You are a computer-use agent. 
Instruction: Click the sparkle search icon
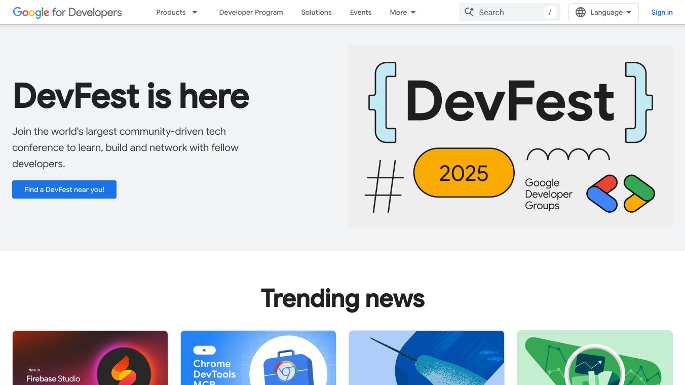pyautogui.click(x=469, y=12)
